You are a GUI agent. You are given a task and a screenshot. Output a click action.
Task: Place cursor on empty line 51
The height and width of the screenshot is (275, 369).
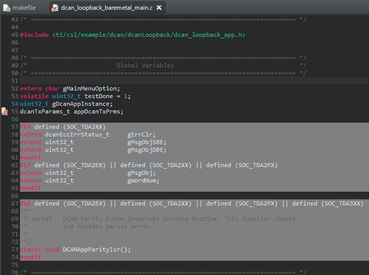[194, 81]
